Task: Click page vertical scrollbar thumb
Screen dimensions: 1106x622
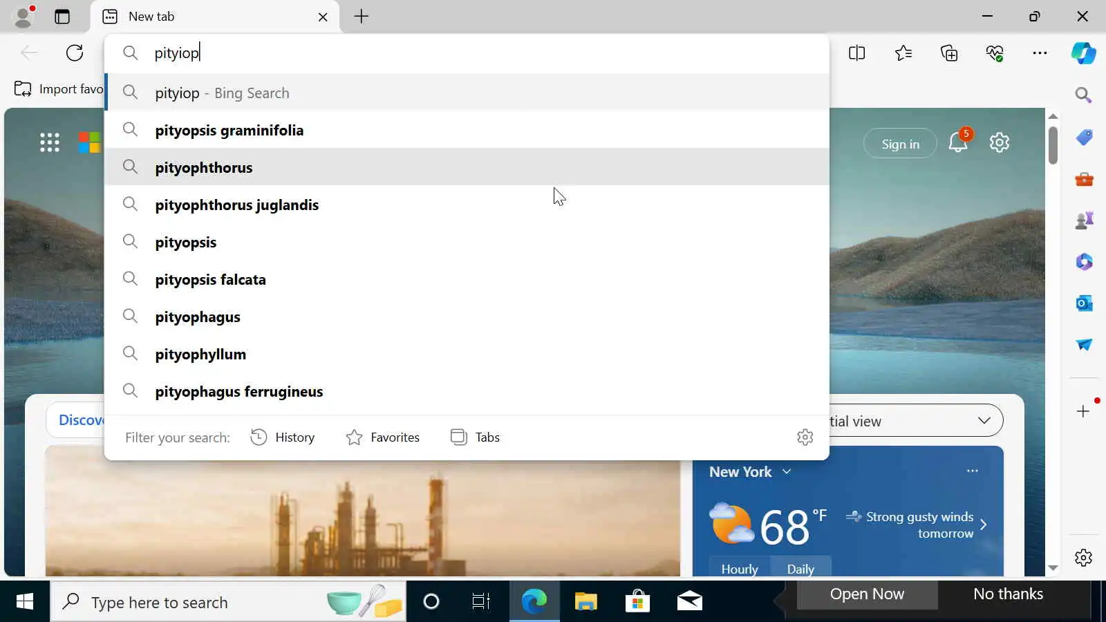Action: (1053, 144)
